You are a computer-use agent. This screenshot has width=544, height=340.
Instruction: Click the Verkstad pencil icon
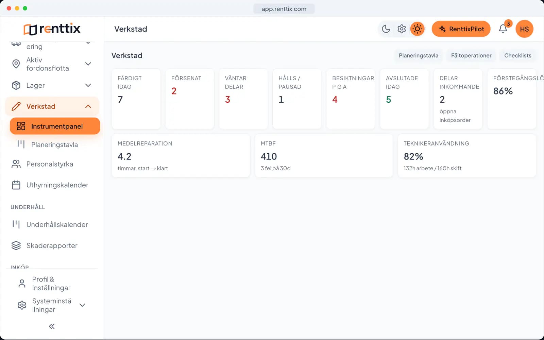(16, 106)
